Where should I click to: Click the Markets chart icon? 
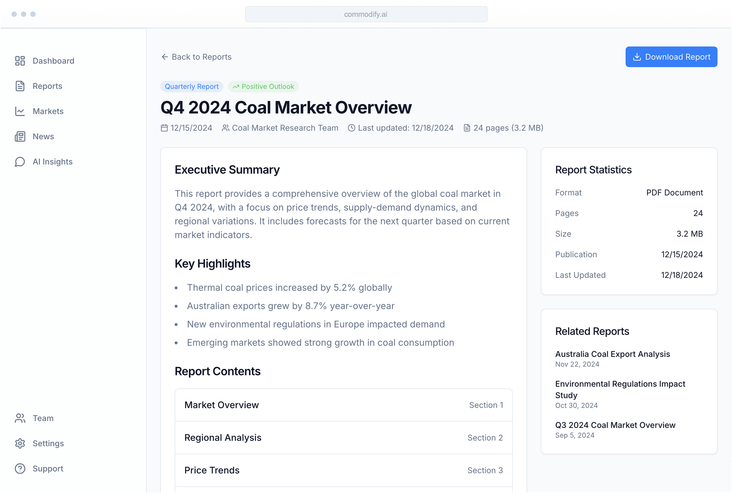[x=20, y=111]
